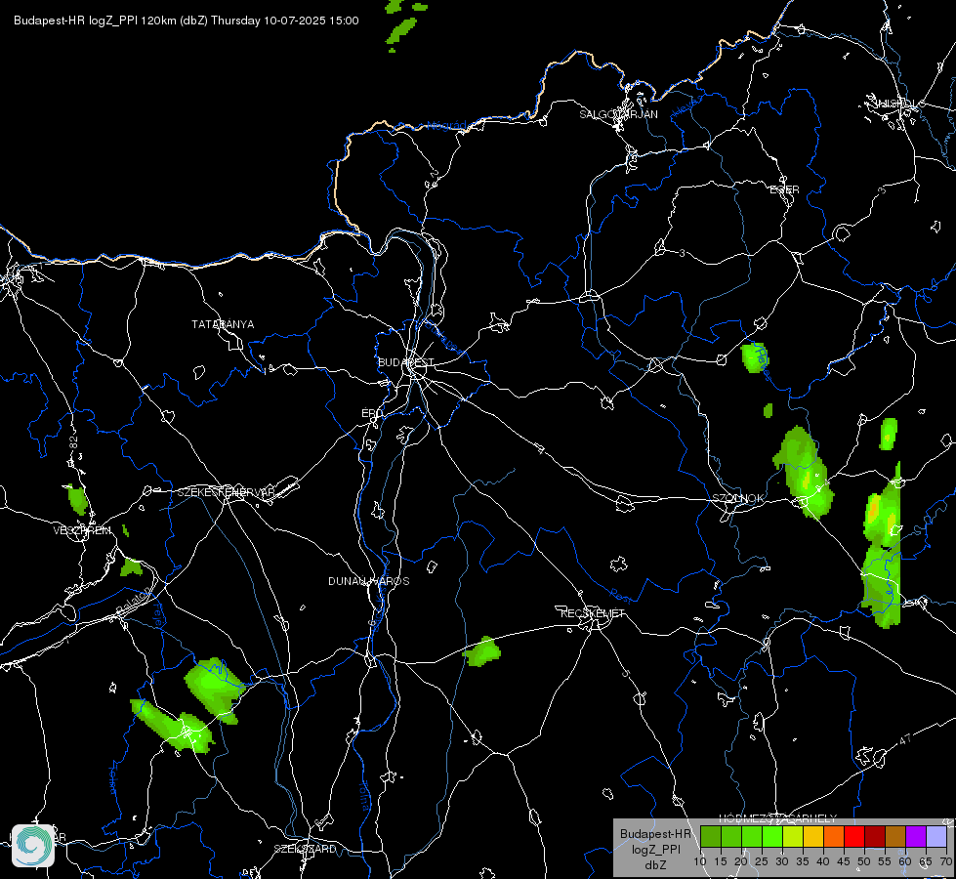Click the radar echo south of Kecskemet road

pos(482,651)
